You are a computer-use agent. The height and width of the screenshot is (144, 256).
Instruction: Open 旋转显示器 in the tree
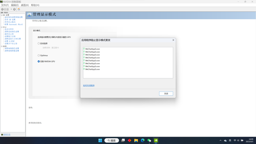coord(9,34)
